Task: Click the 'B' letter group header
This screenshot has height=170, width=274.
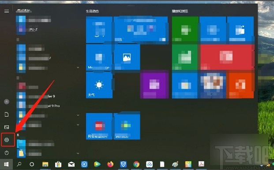Action: coord(18,135)
